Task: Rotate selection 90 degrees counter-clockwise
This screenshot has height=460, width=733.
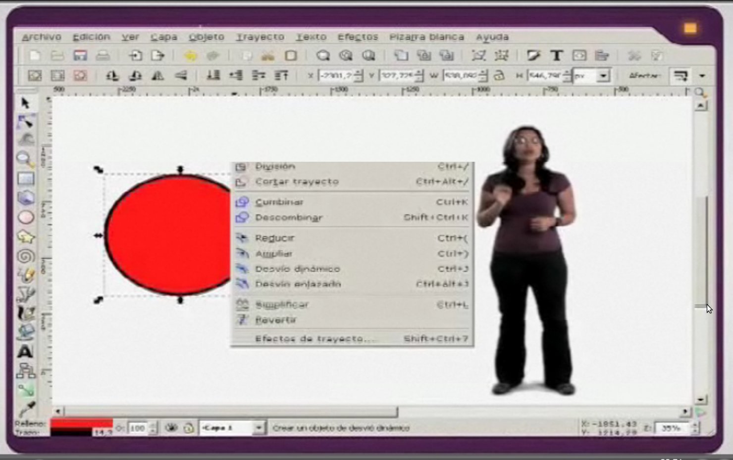Action: [112, 76]
